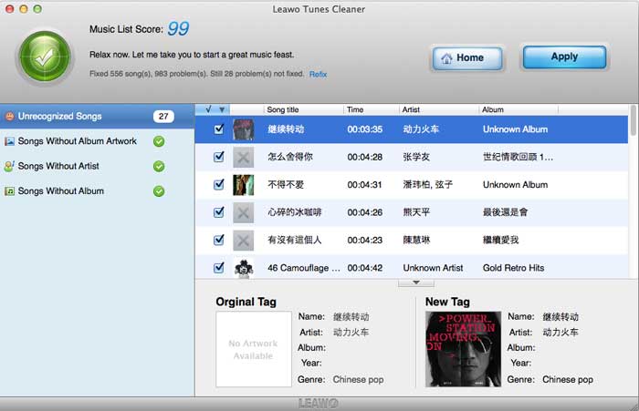Uncheck the 心碎的冰咖啡 song checkbox
The width and height of the screenshot is (639, 411).
click(219, 212)
